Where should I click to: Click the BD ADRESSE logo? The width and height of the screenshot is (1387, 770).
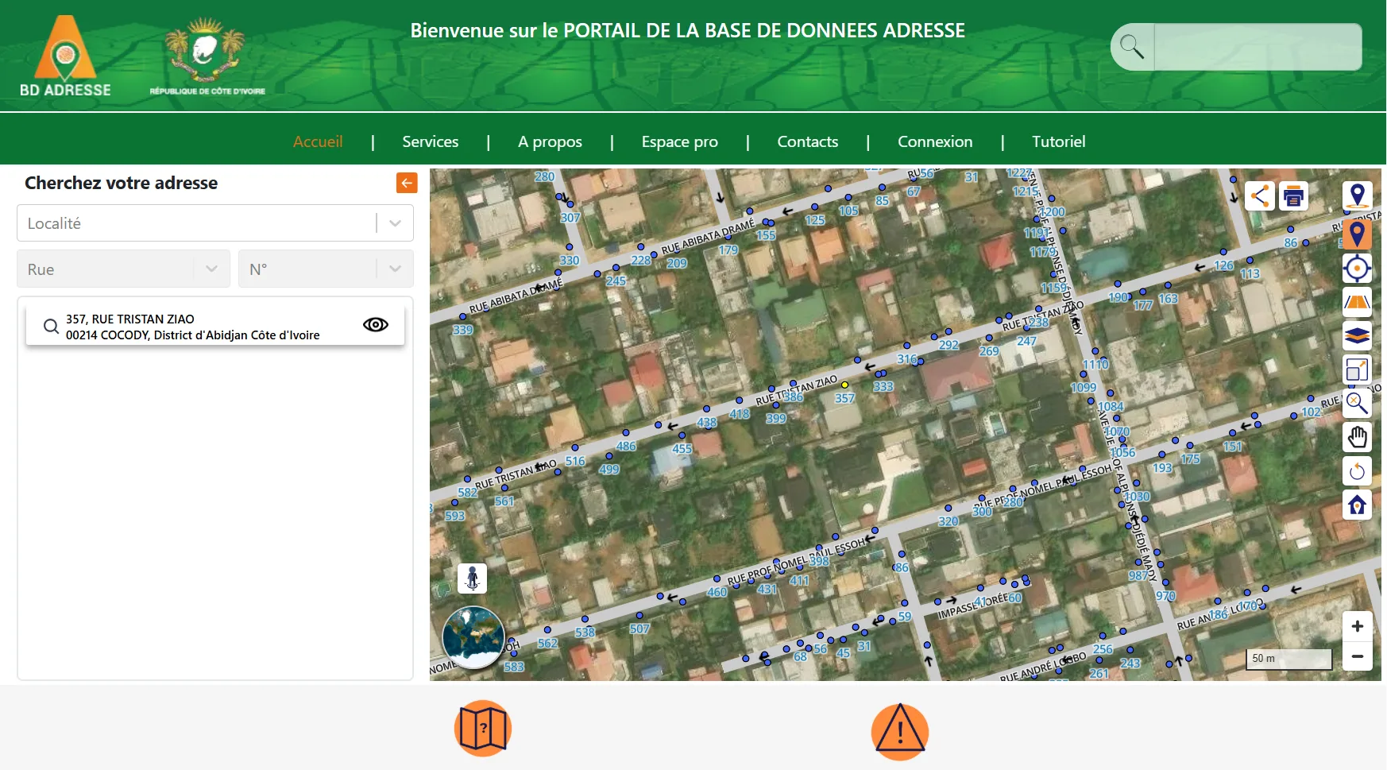tap(65, 56)
